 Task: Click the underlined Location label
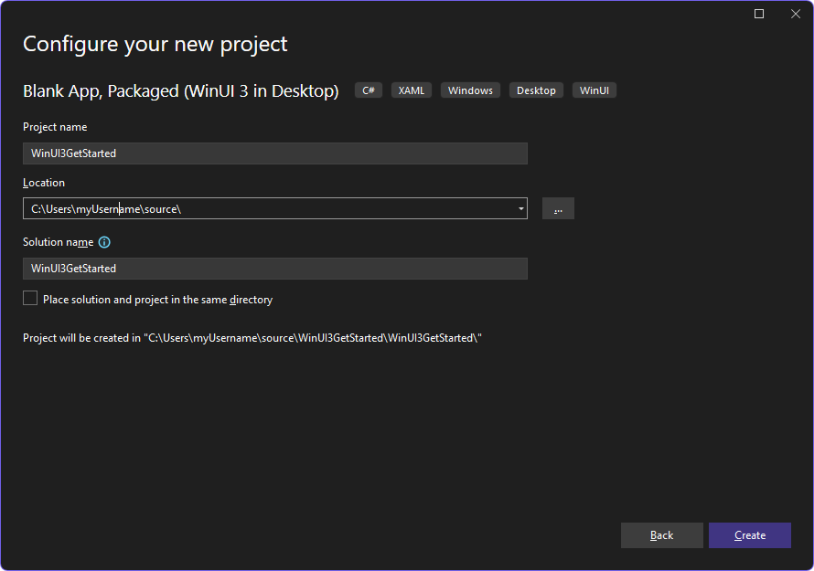point(43,183)
